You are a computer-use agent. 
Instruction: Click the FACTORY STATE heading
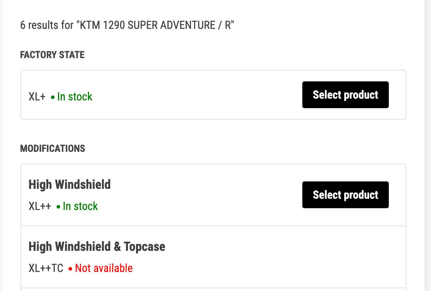coord(52,55)
